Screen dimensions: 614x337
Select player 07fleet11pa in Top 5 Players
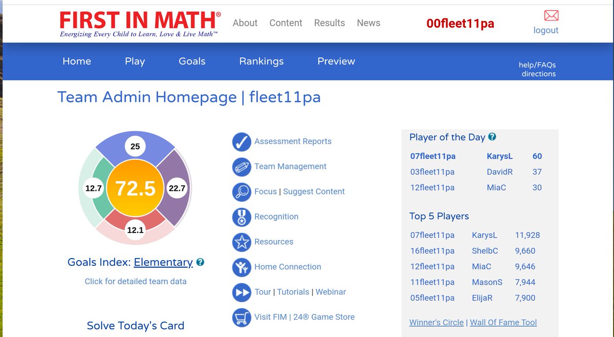(x=432, y=236)
